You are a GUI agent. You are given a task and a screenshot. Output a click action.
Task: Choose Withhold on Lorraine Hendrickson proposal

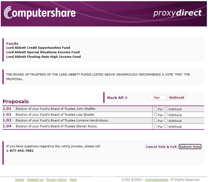coord(166,121)
